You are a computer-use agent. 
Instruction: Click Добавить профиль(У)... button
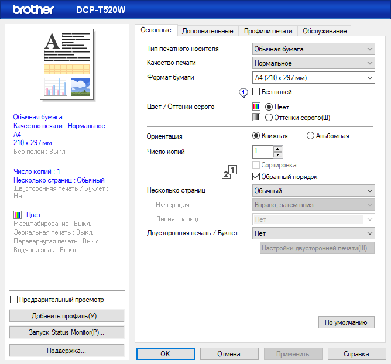click(x=67, y=316)
